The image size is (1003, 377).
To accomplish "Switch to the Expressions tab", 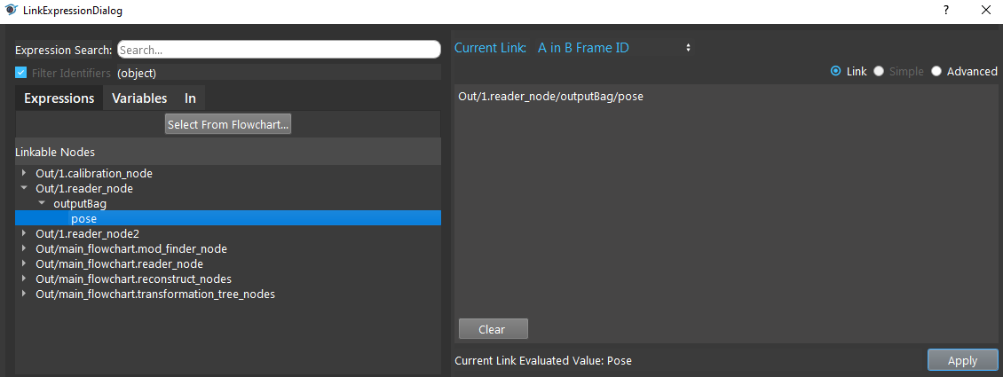I will point(59,98).
